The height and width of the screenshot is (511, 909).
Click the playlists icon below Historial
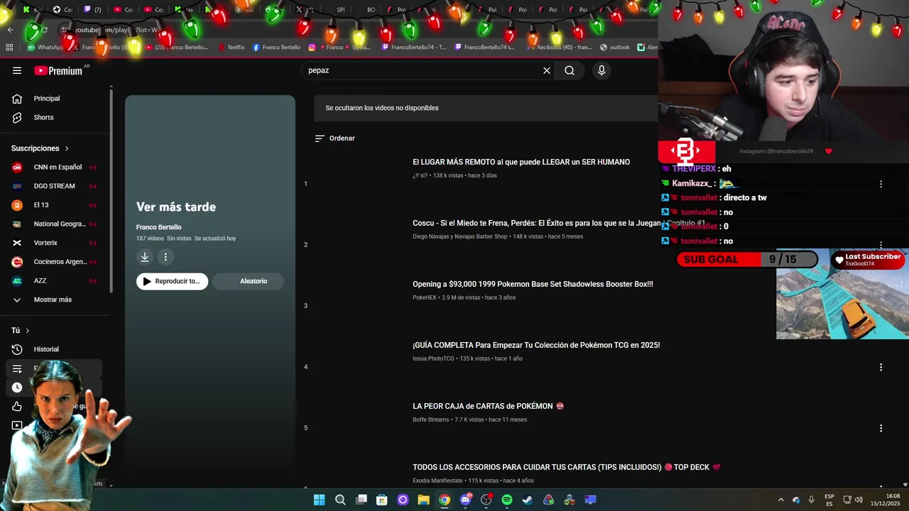coord(17,369)
